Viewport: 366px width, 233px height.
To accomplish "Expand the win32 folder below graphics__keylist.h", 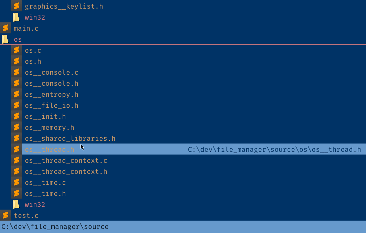I will pos(16,17).
